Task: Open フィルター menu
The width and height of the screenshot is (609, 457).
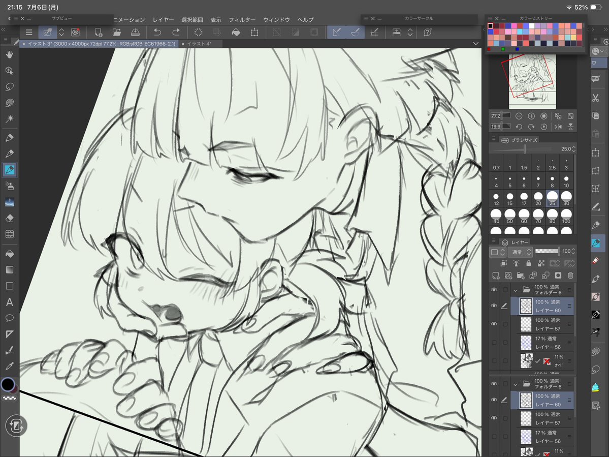Action: (x=242, y=20)
